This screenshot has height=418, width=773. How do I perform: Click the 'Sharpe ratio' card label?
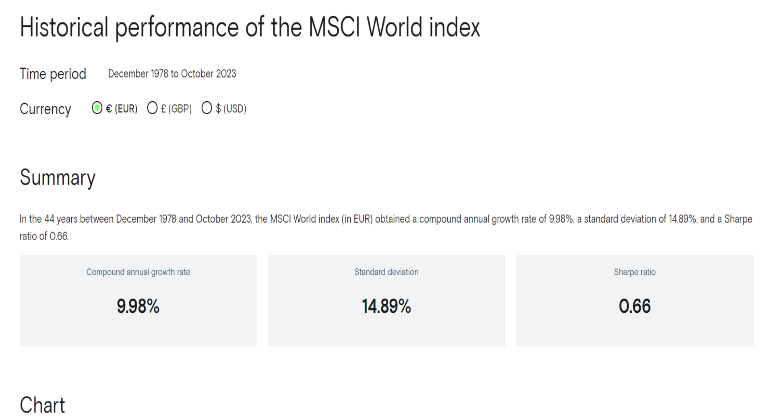click(x=635, y=272)
